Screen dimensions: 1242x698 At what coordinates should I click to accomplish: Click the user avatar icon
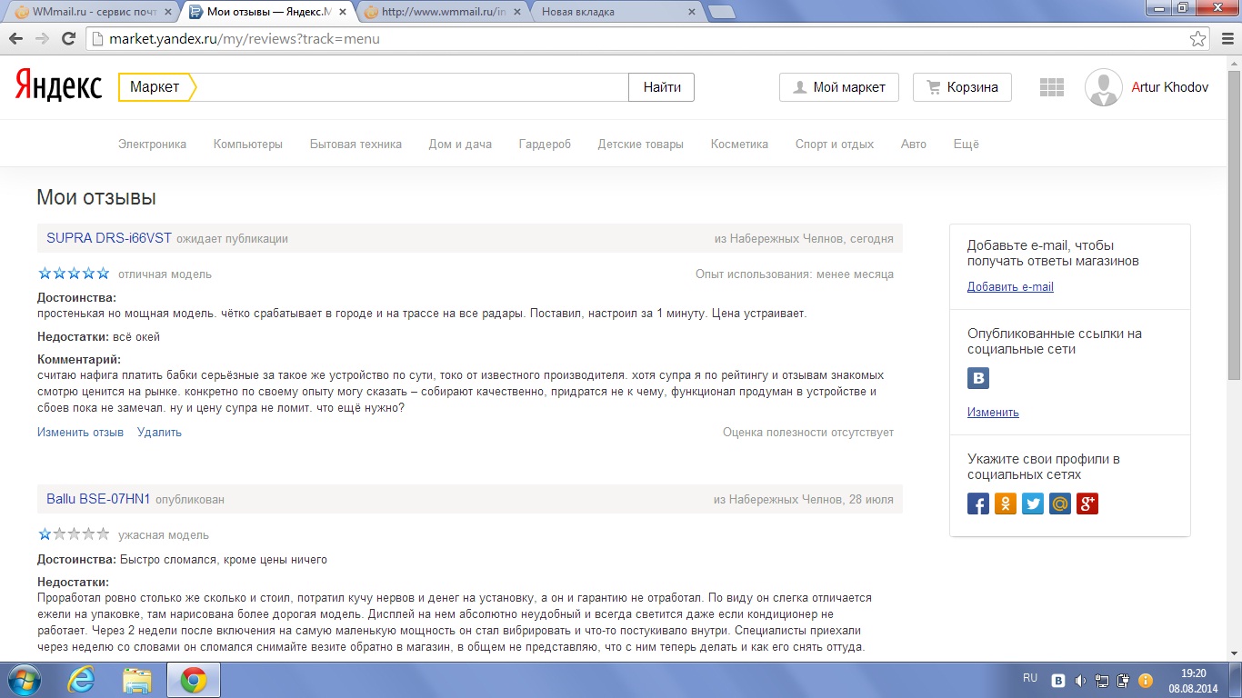[x=1103, y=87]
